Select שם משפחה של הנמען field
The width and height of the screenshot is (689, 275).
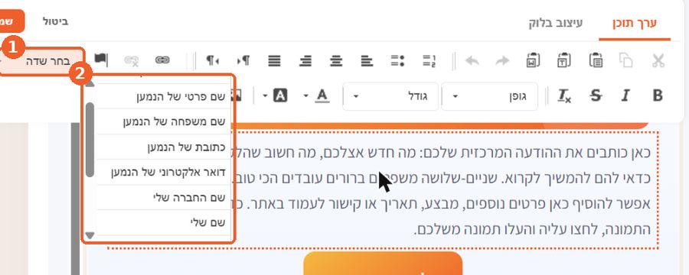[163, 121]
